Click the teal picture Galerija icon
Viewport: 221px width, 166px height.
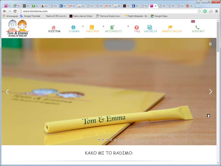pos(149,27)
